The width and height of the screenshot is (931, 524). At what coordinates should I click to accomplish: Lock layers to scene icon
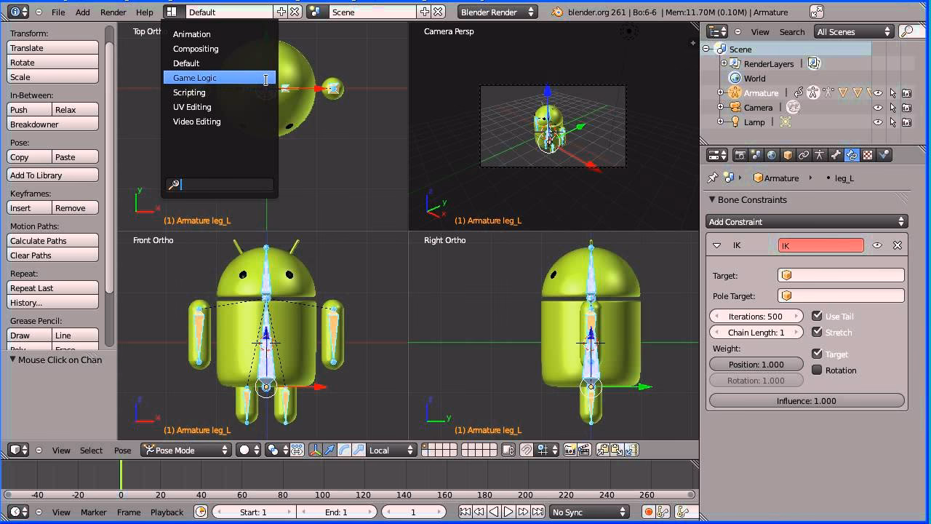pyautogui.click(x=508, y=450)
